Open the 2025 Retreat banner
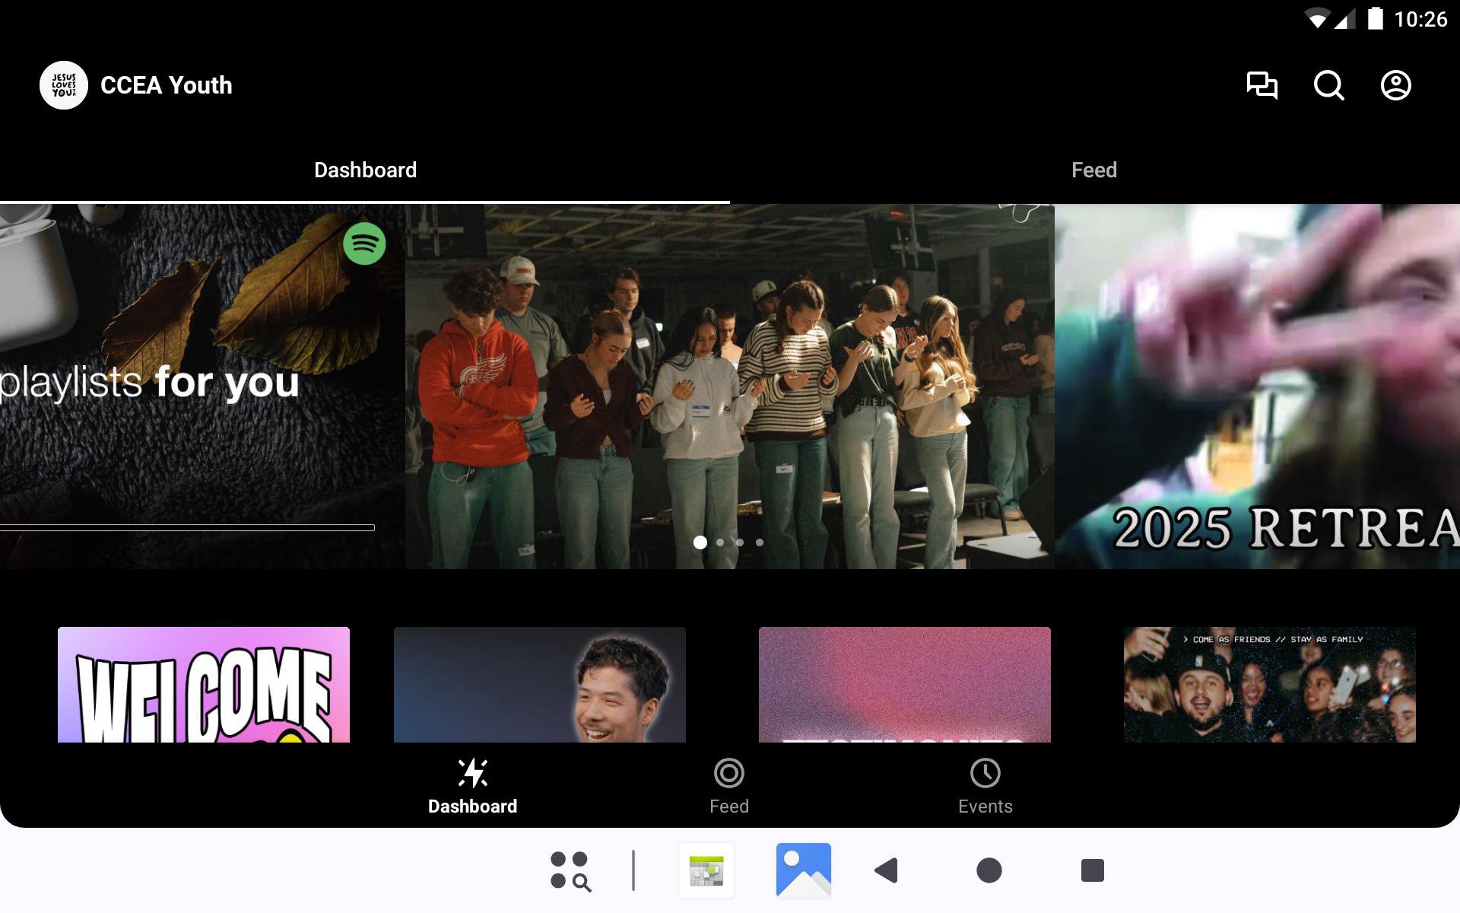The width and height of the screenshot is (1460, 913). (1256, 387)
